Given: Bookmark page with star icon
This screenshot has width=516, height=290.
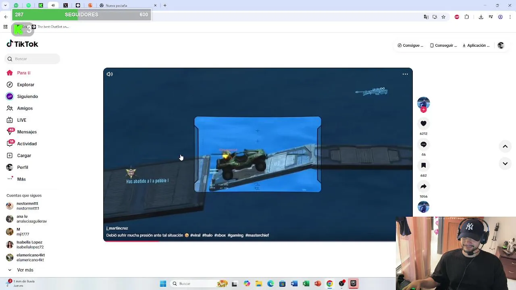Looking at the screenshot, I should (x=443, y=17).
